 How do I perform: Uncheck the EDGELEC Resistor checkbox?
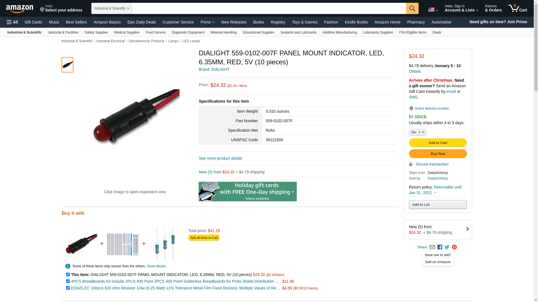click(x=68, y=288)
